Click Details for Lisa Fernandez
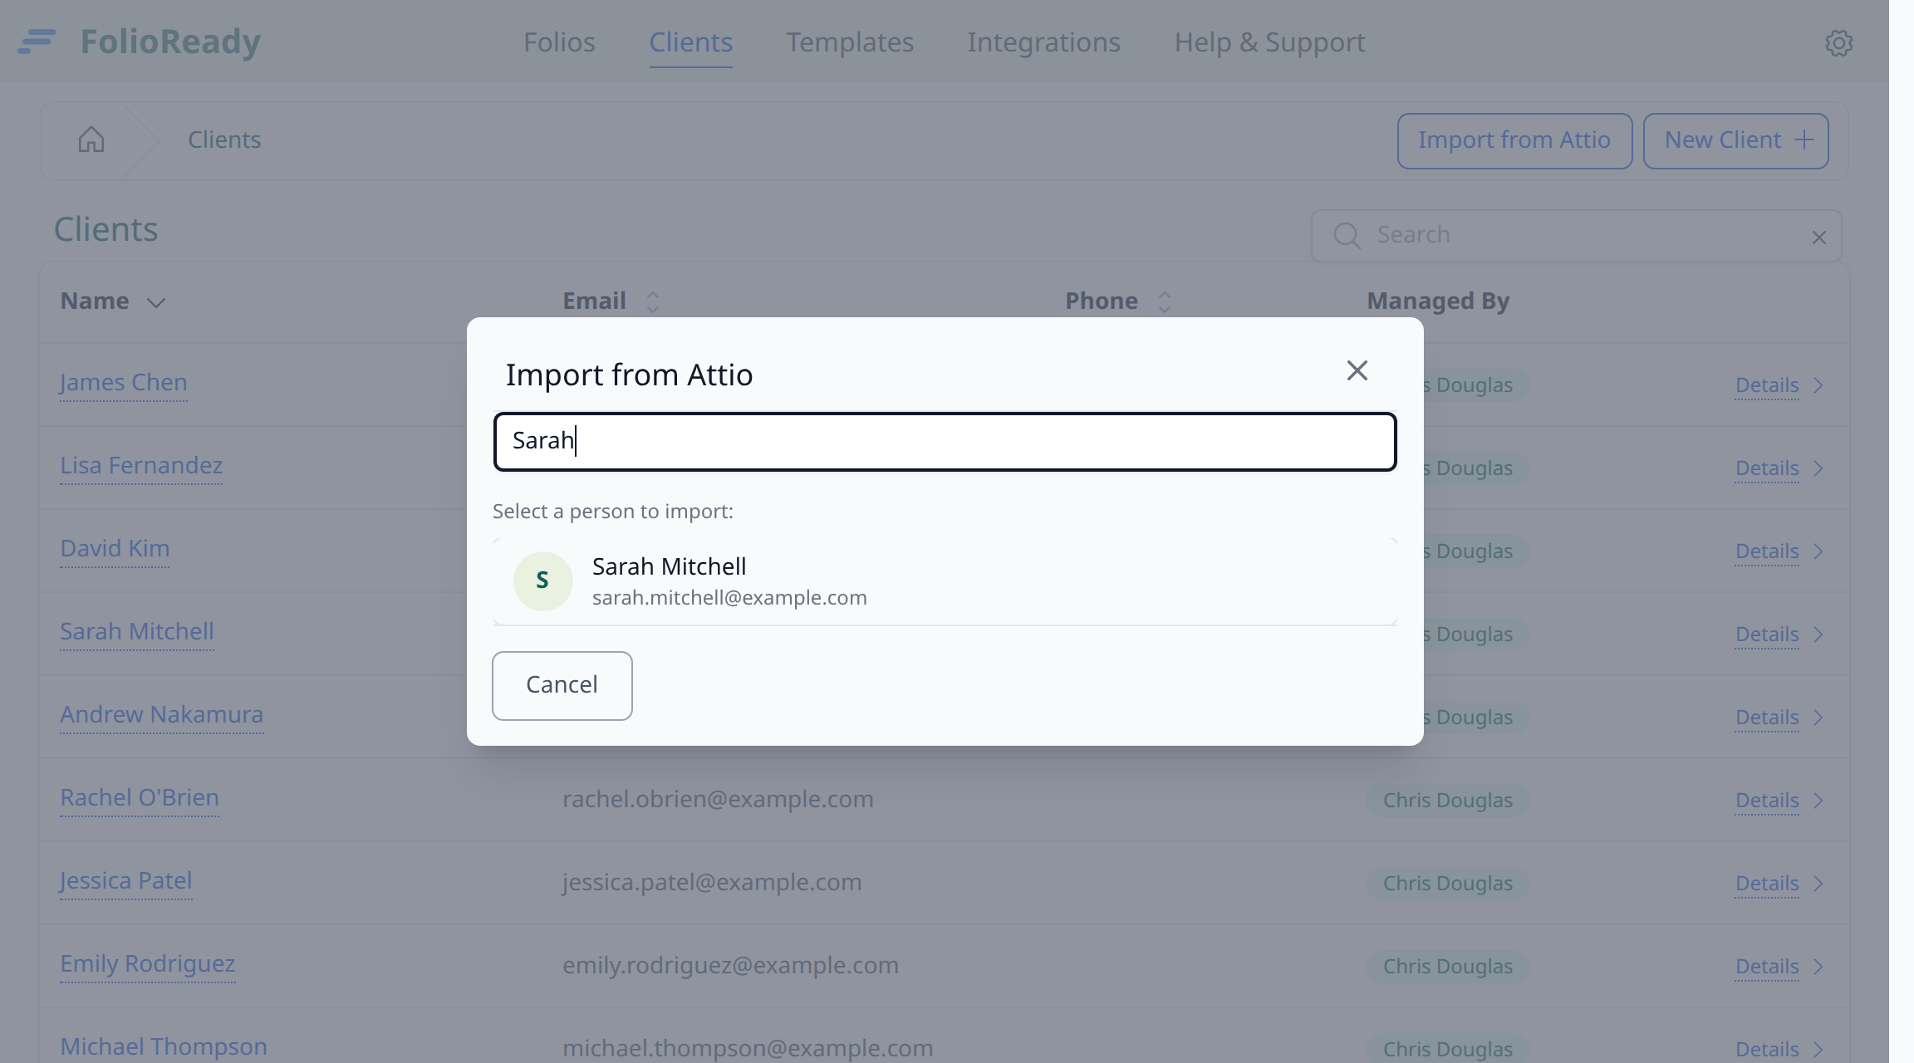This screenshot has width=1914, height=1063. [1767, 468]
